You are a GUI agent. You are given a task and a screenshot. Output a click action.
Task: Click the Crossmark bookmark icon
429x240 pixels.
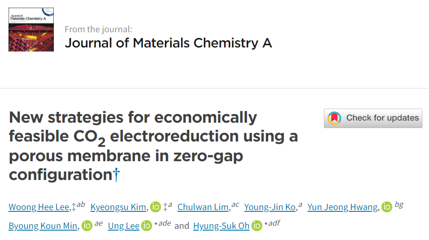[334, 118]
